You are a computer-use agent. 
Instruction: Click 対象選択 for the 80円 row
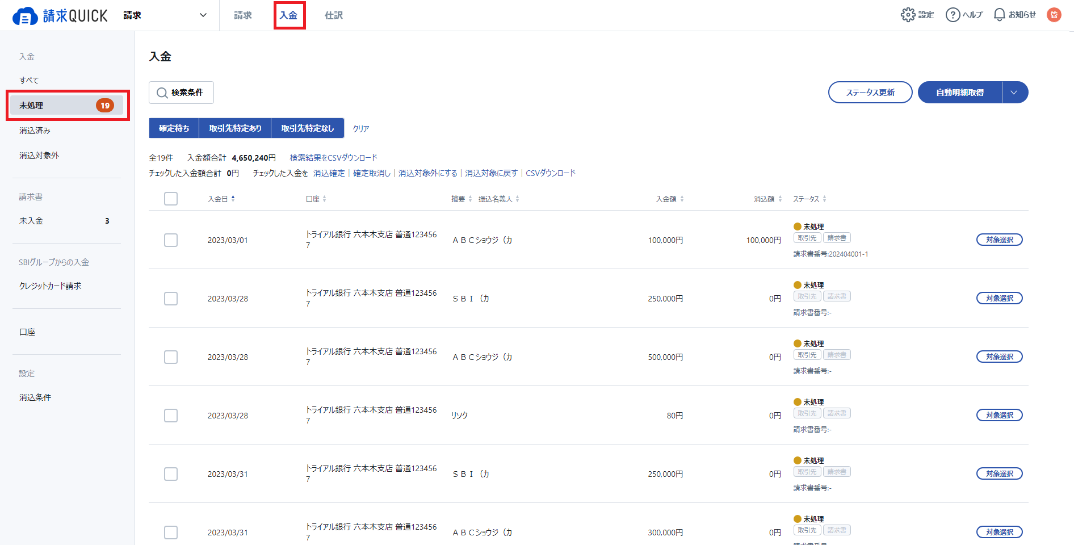click(x=1000, y=415)
